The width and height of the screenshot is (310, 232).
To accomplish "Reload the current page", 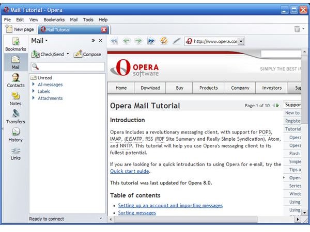I will [x=164, y=41].
